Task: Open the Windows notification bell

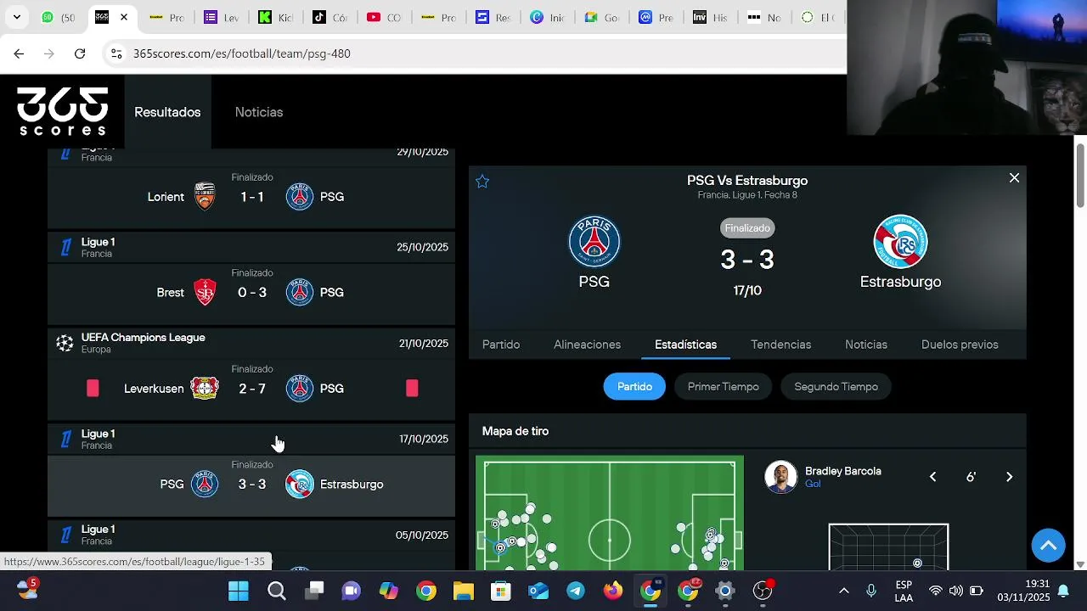Action: point(1062,591)
